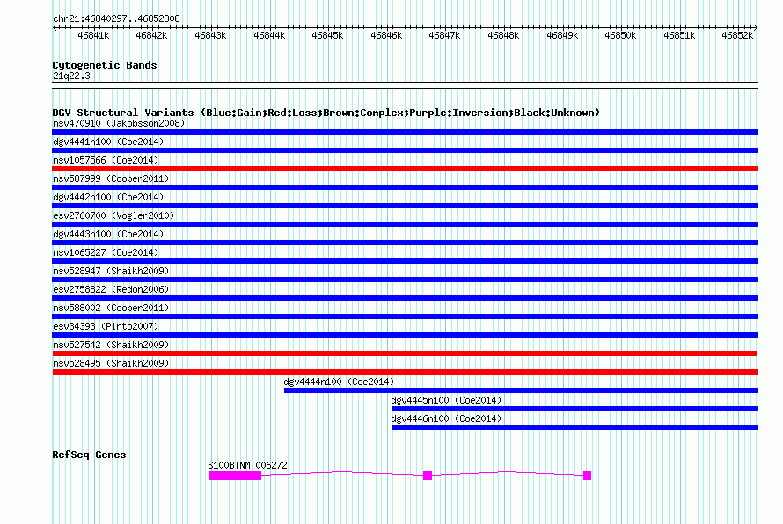
Task: Select the blue bar under nsv588002
Action: point(405,317)
